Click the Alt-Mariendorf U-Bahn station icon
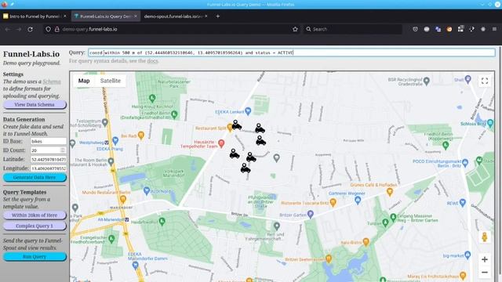502x282 pixels. coord(127,219)
